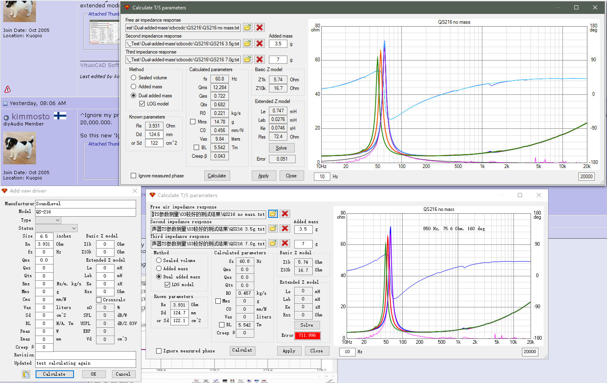Viewport: 607px width, 383px height.
Task: Click Close button in upper window
Action: click(291, 176)
